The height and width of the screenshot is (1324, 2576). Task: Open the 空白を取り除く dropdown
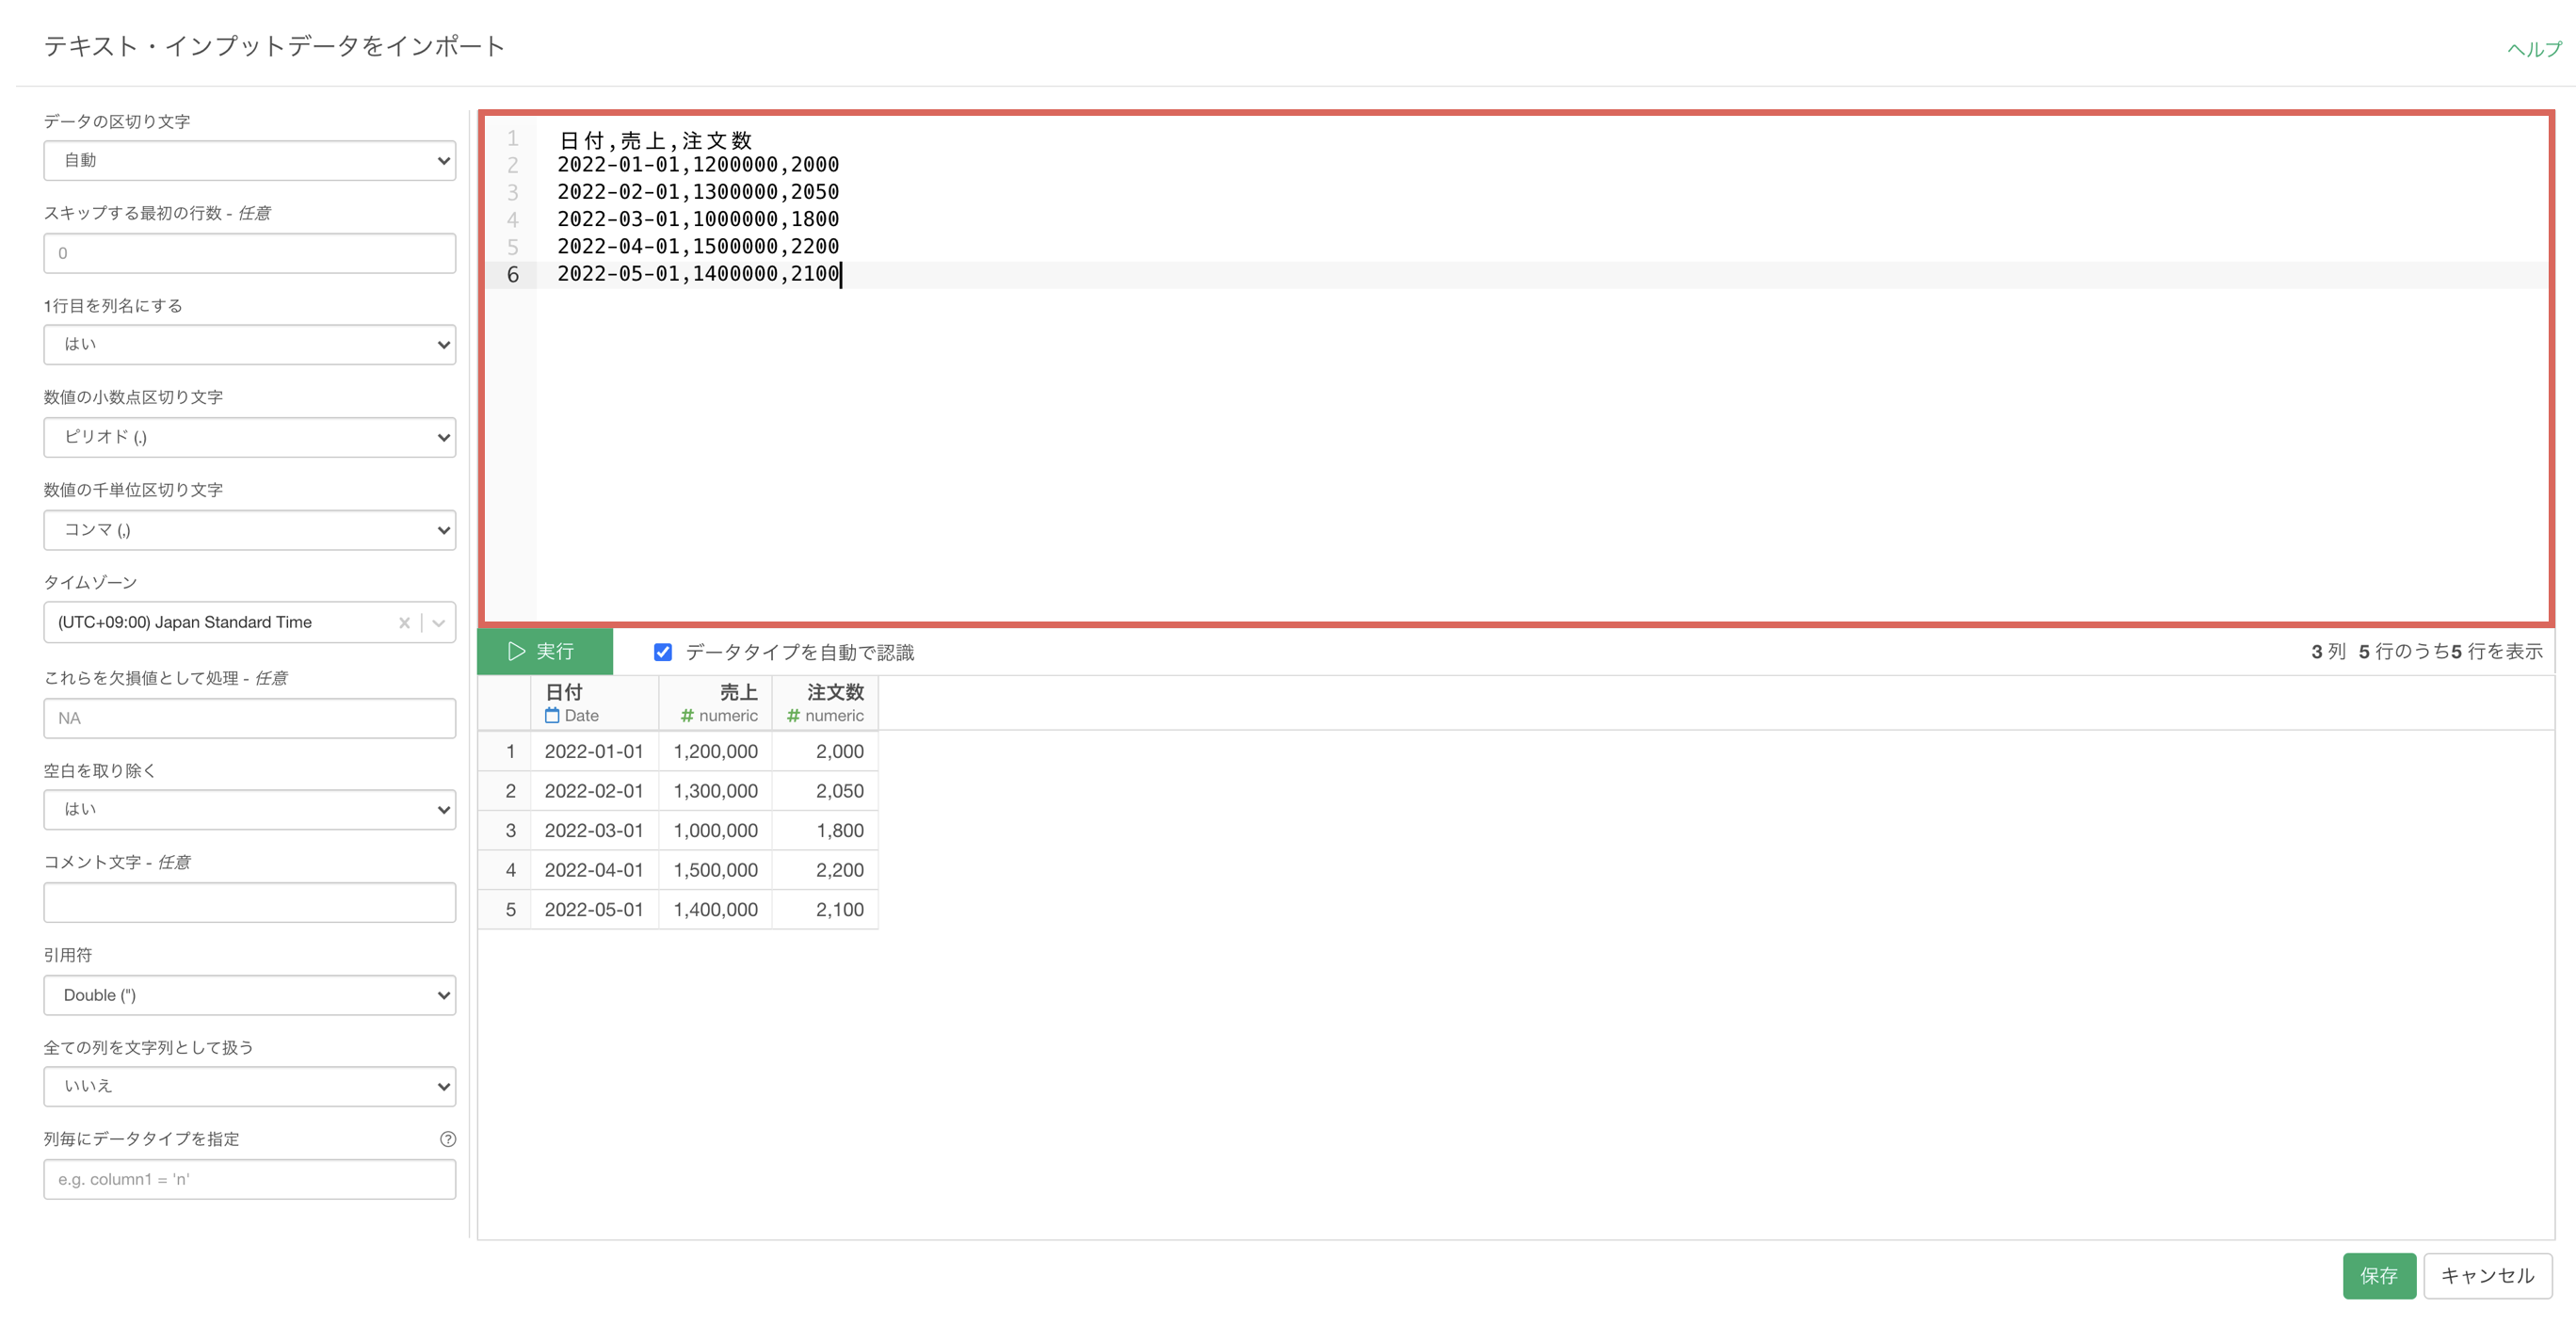tap(250, 809)
